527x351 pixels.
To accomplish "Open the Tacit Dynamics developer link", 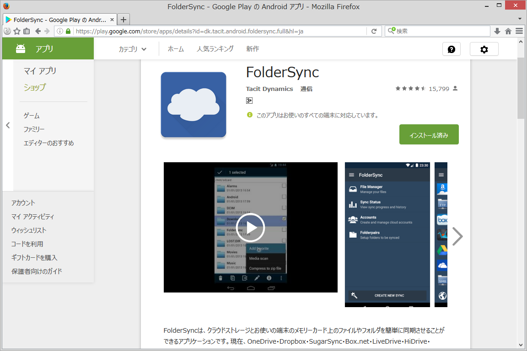I will [x=269, y=89].
